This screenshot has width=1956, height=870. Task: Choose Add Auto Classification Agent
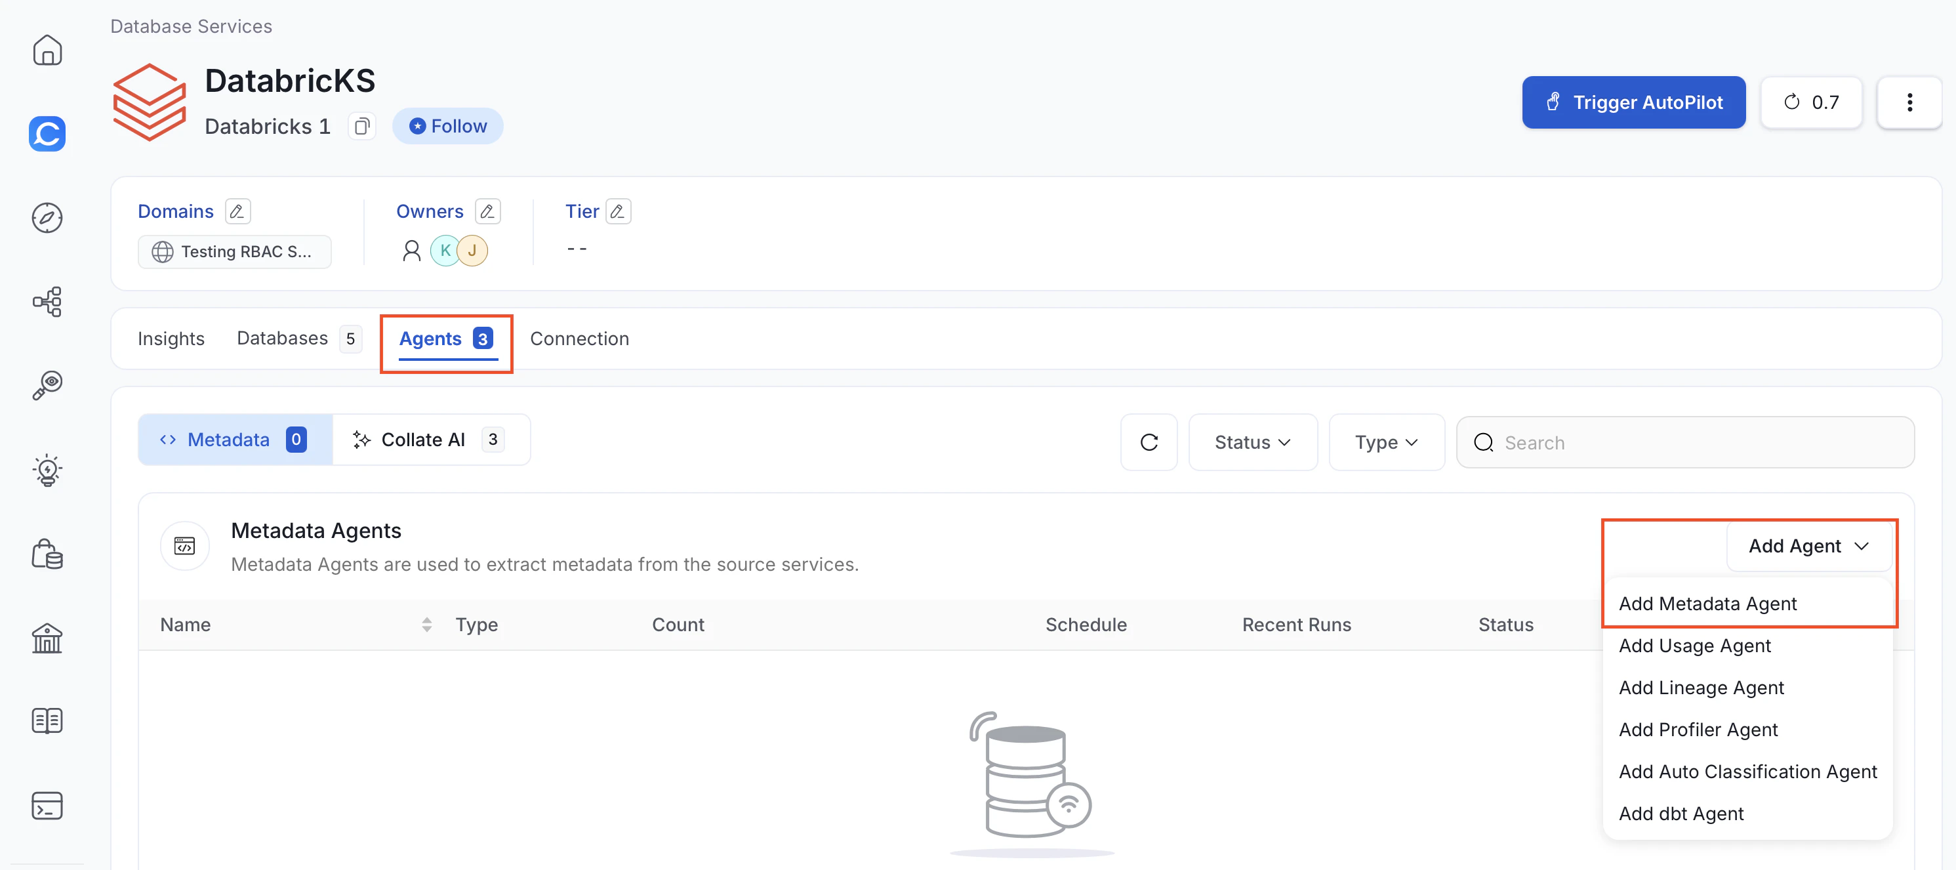coord(1747,772)
